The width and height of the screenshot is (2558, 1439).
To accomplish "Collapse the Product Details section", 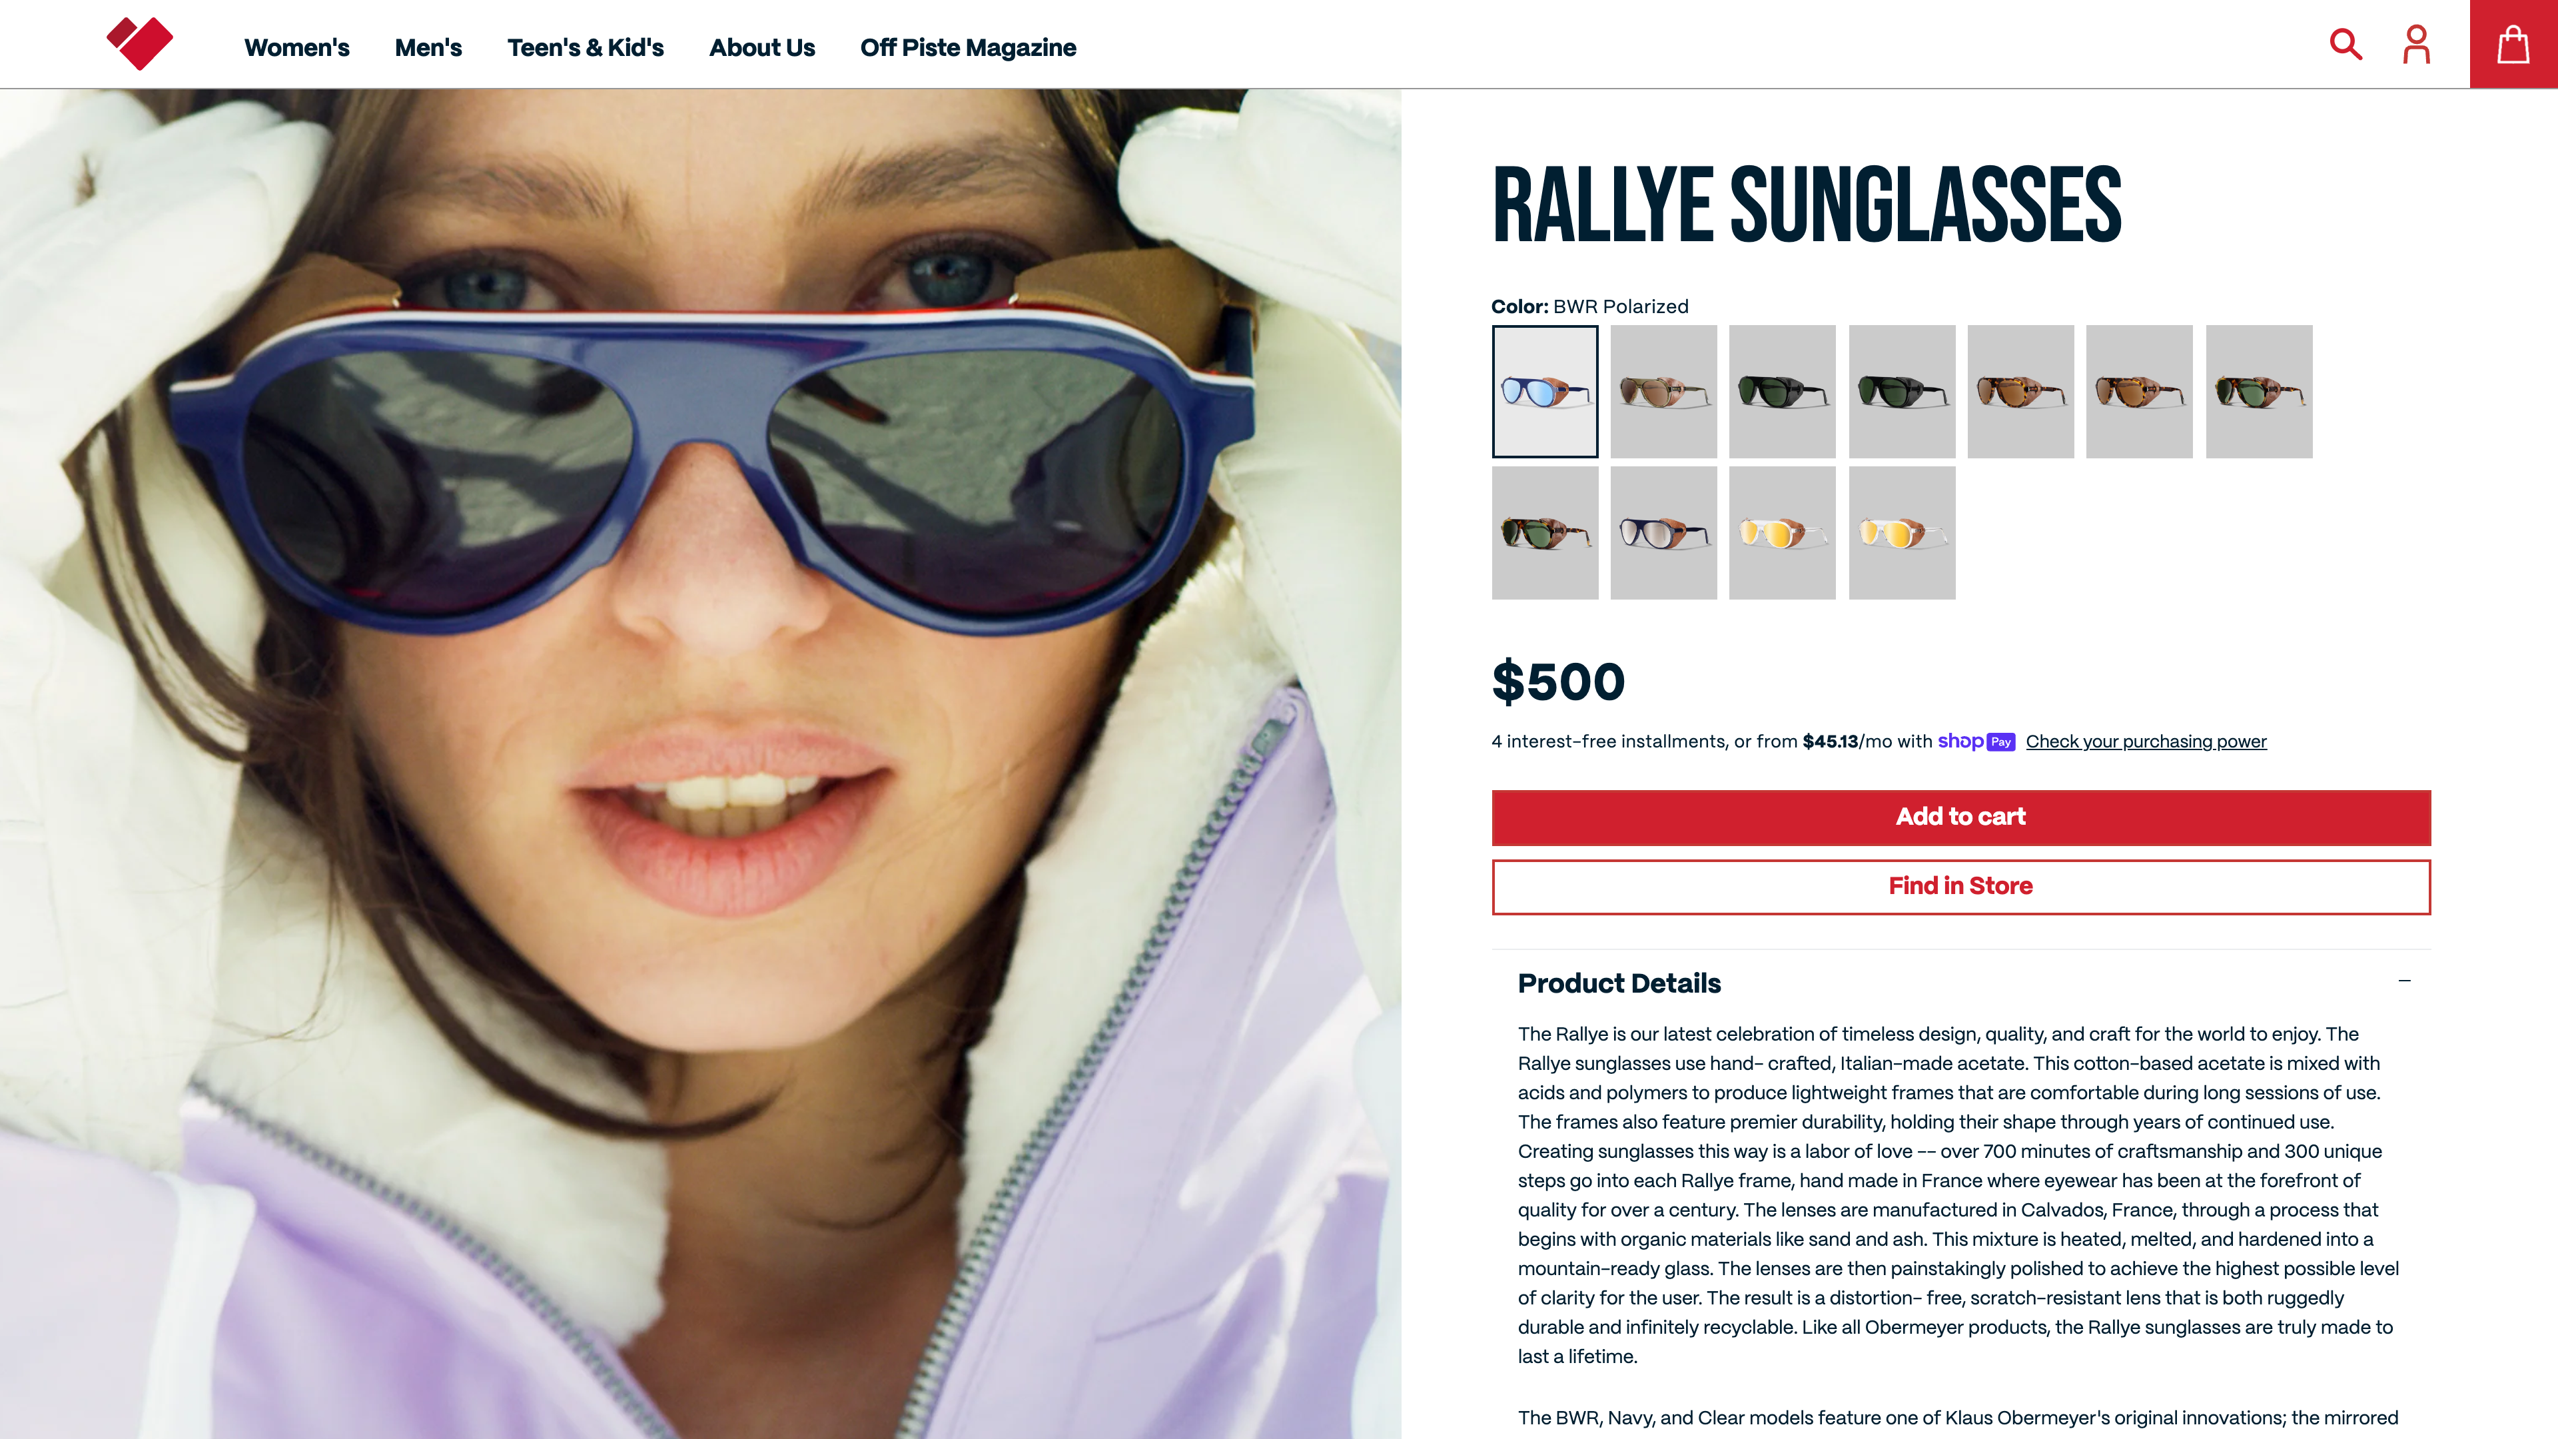I will point(2404,981).
